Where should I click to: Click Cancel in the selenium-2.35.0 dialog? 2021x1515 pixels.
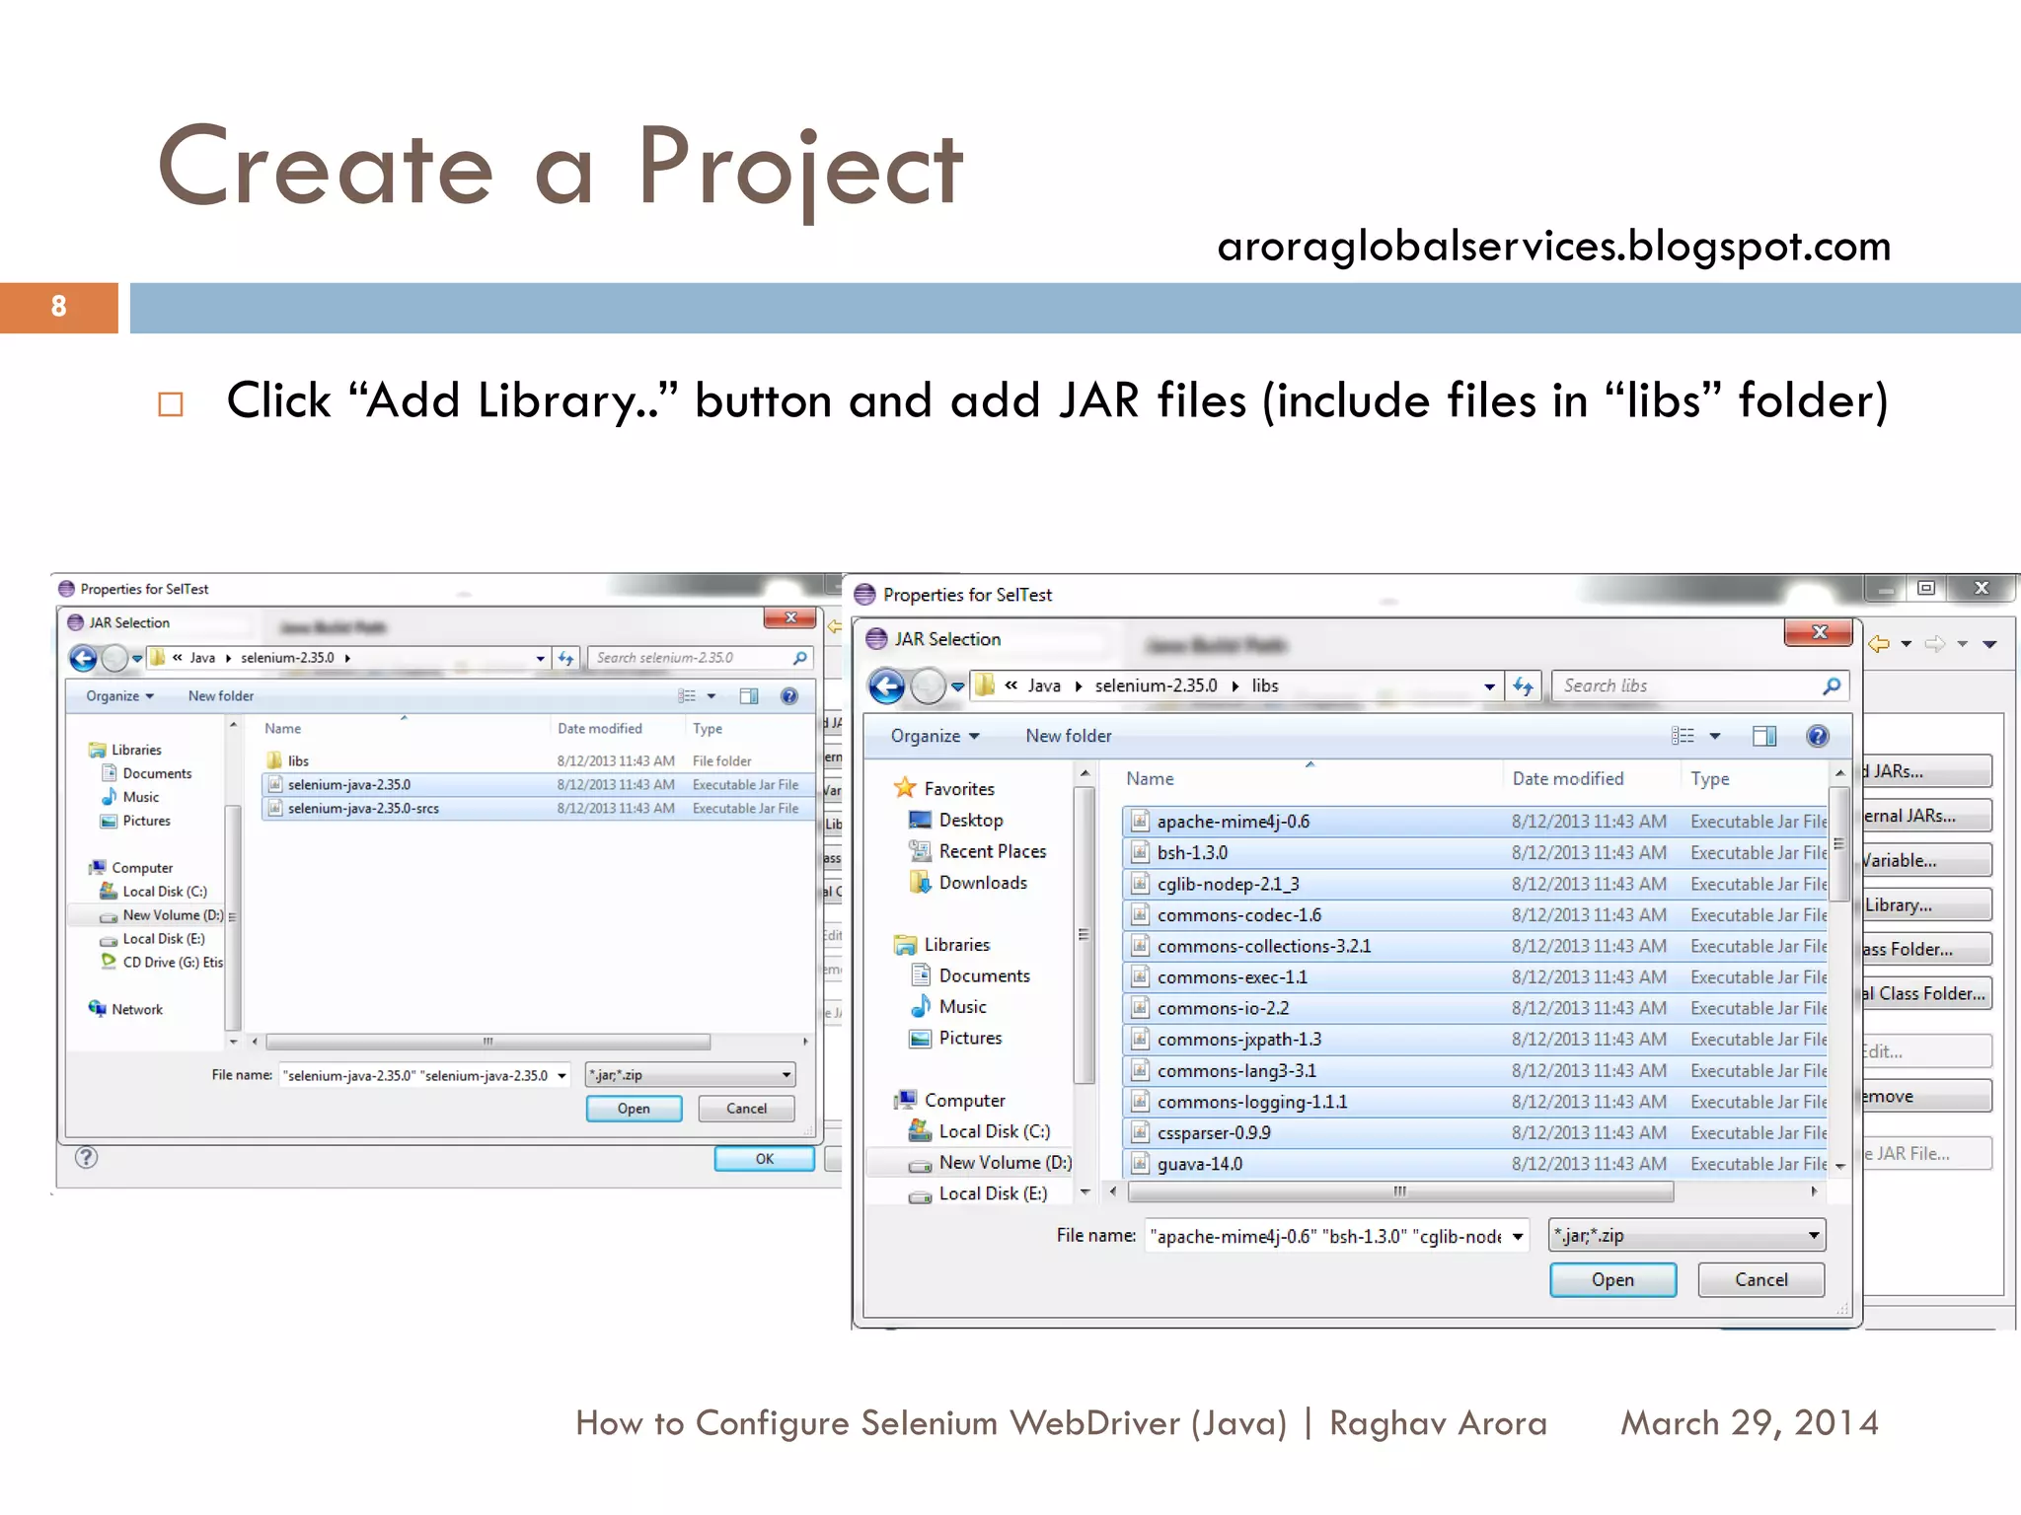(746, 1109)
